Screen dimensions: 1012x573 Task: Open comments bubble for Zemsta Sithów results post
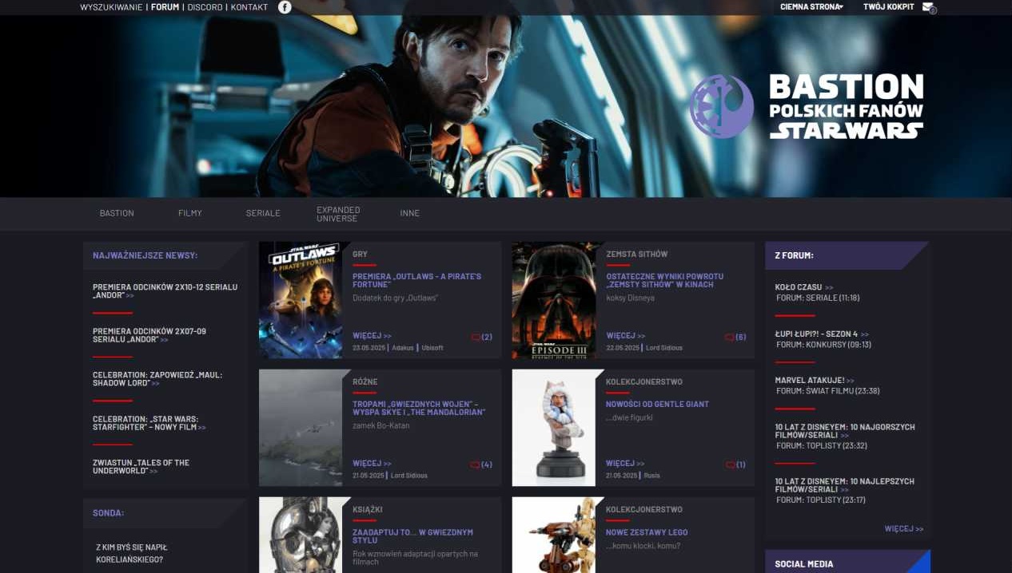(x=735, y=337)
